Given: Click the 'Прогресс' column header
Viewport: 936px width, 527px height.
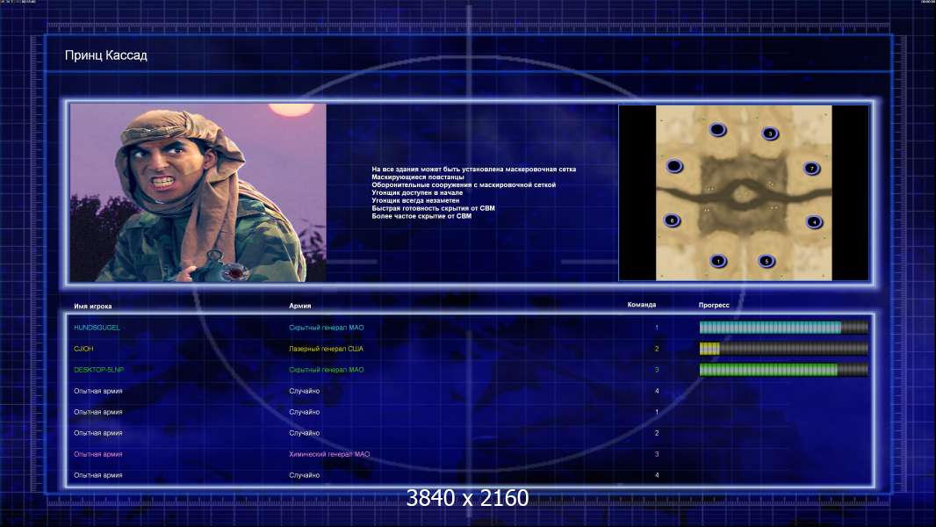Looking at the screenshot, I should 714,305.
